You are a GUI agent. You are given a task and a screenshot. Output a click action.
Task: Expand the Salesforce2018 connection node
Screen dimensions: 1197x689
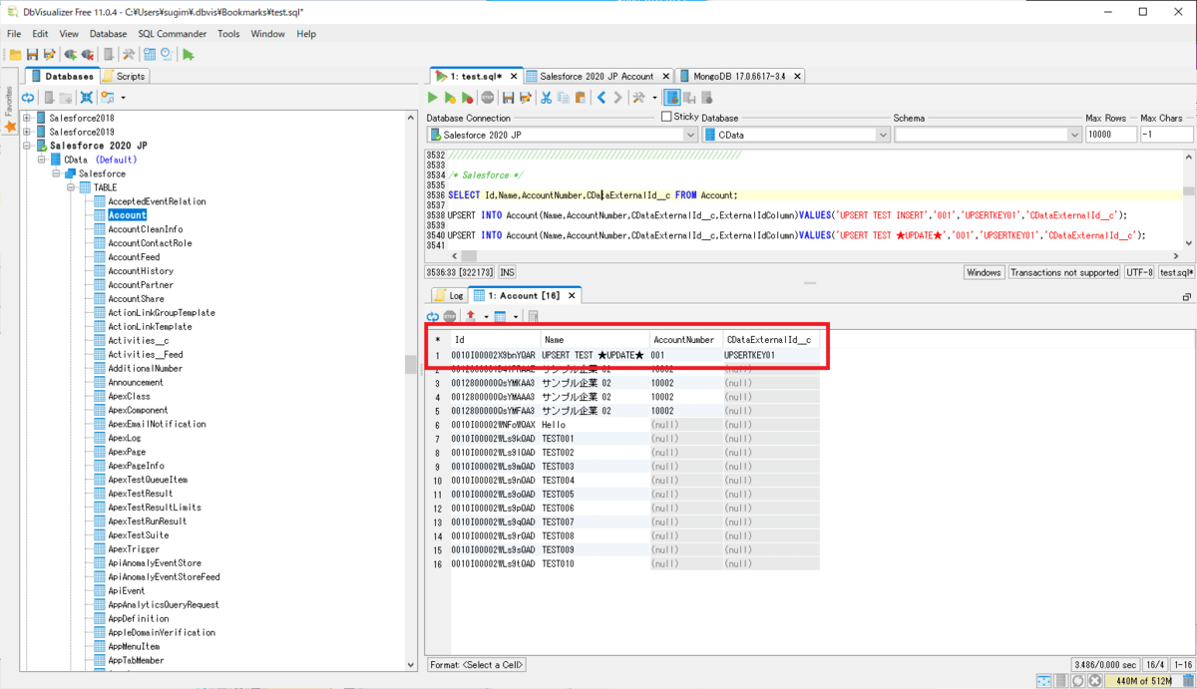[28, 118]
